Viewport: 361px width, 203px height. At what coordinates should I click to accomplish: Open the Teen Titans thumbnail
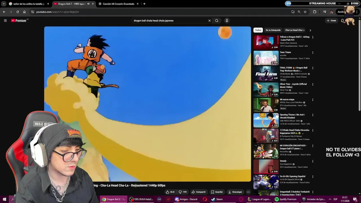point(266,58)
